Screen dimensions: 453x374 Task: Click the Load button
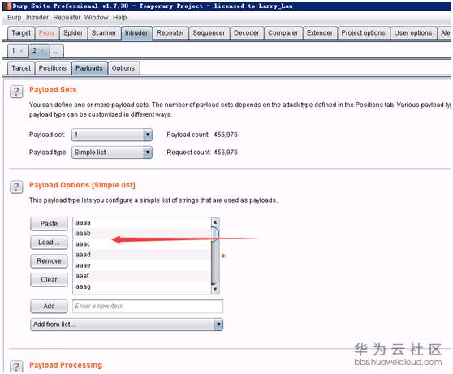point(49,243)
